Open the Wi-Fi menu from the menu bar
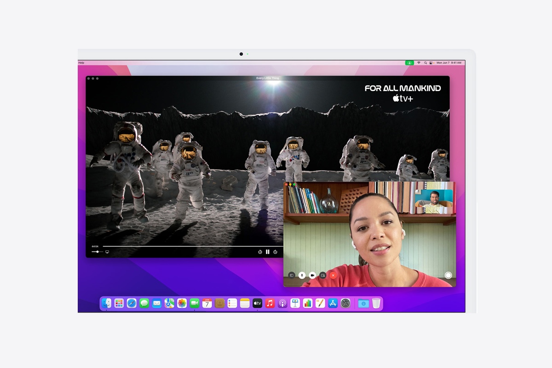The image size is (552, 368). coord(419,63)
